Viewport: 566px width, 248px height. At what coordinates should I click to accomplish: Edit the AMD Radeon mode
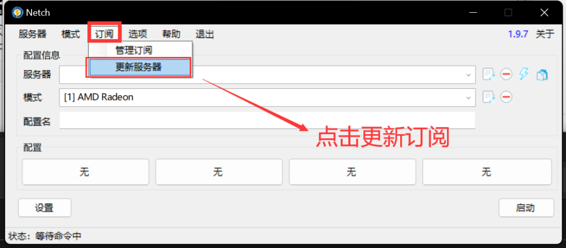(489, 97)
